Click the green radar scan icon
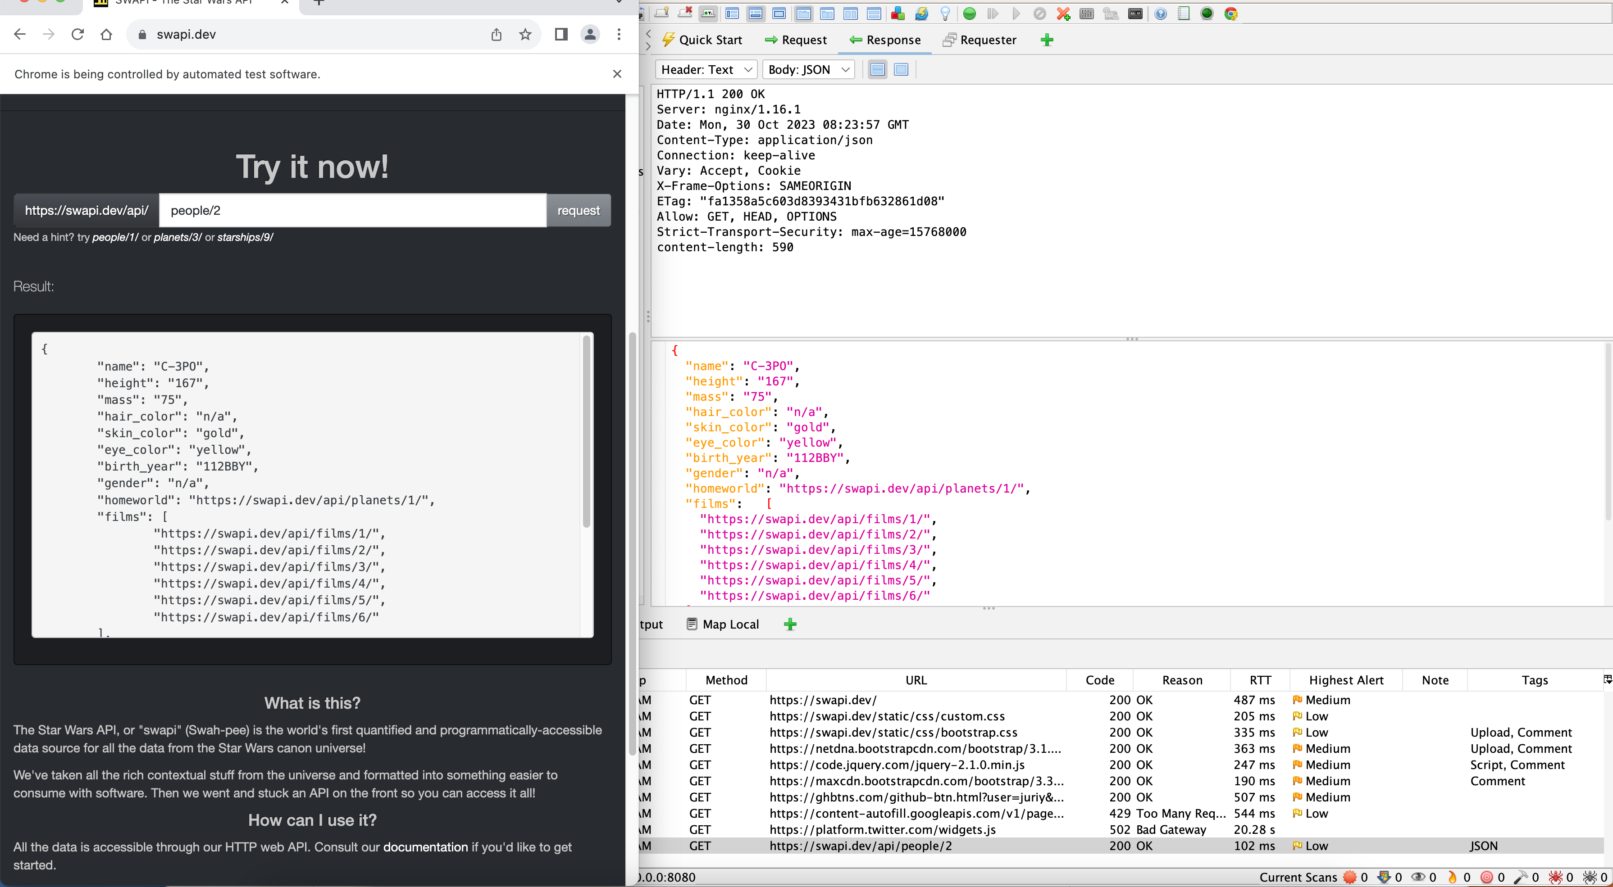 [1207, 14]
